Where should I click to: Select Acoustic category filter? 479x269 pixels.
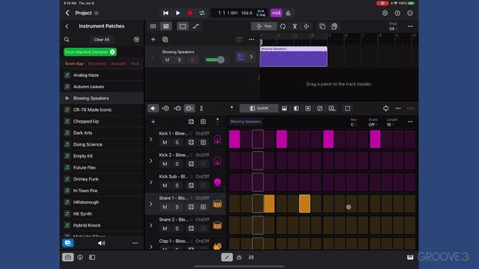click(118, 64)
